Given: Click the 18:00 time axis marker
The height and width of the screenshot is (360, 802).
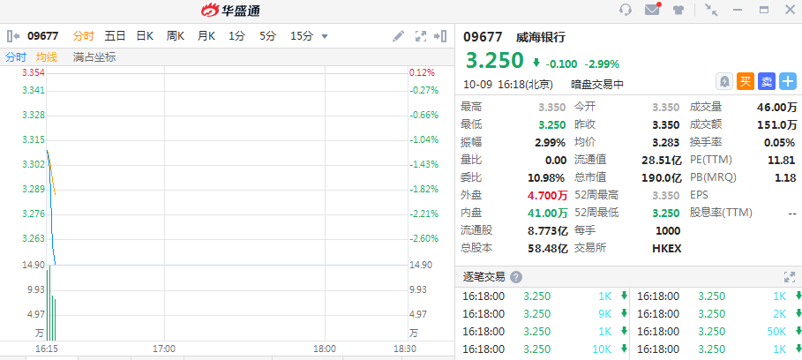Looking at the screenshot, I should [x=325, y=349].
